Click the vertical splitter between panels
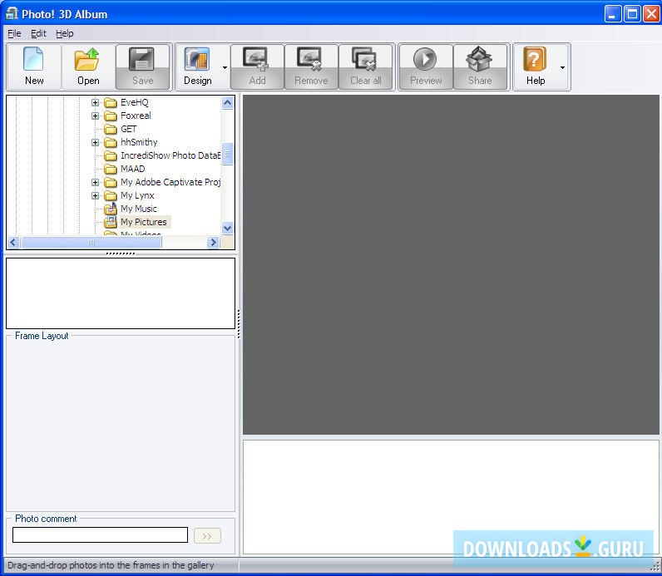This screenshot has width=662, height=576. 239,324
